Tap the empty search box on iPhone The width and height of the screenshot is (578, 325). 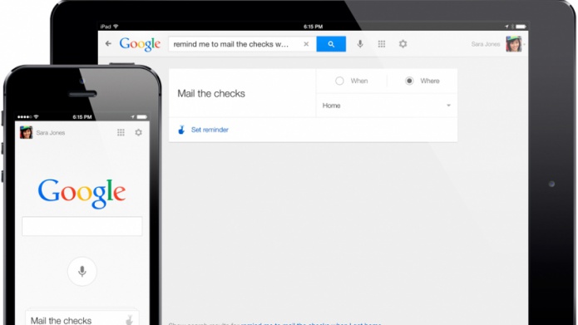82,226
